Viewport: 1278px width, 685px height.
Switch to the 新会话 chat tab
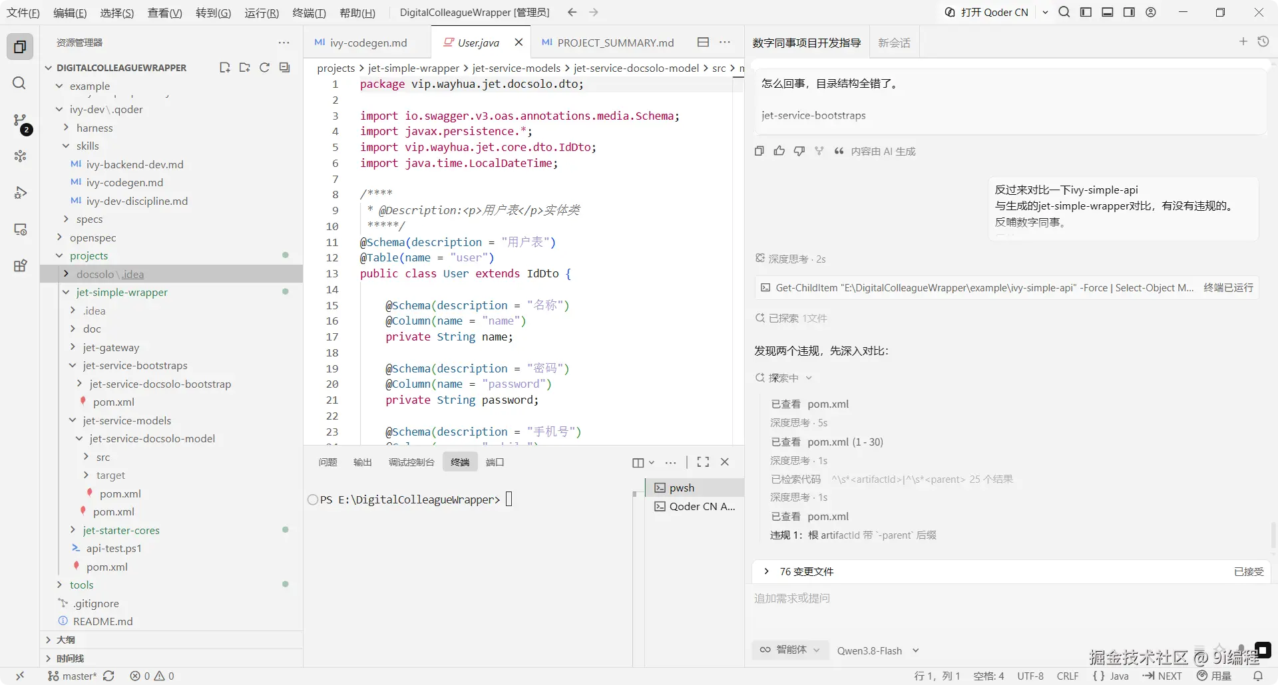point(894,43)
